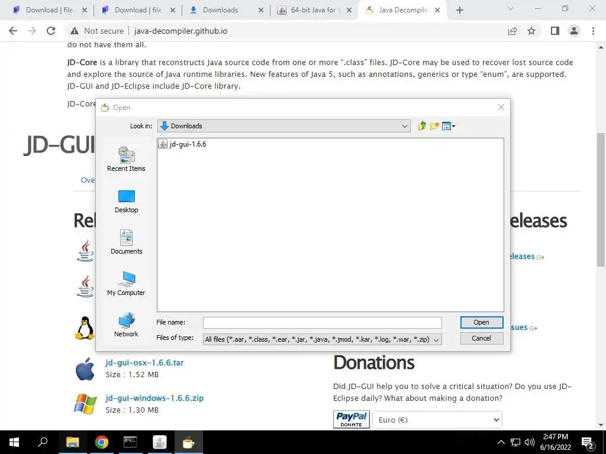Click the PayPal Donate button
This screenshot has width=606, height=454.
click(352, 419)
